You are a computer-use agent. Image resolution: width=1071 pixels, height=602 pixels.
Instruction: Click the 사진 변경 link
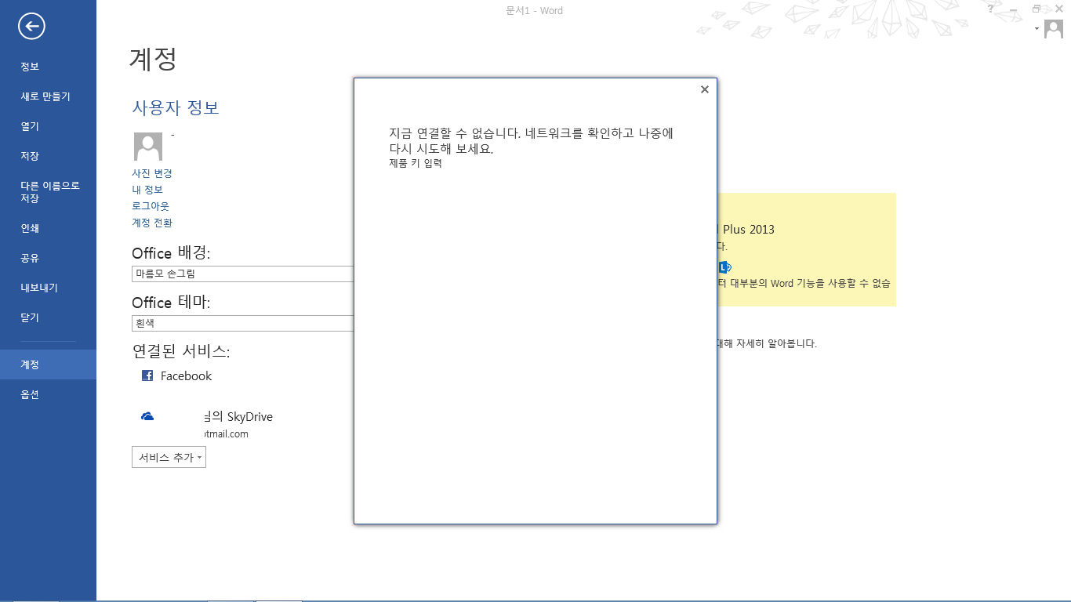[152, 173]
